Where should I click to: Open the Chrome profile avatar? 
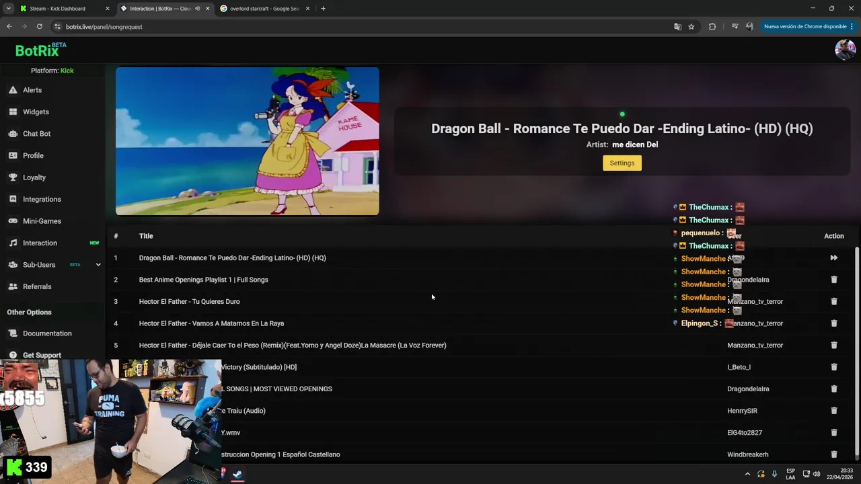pyautogui.click(x=749, y=27)
